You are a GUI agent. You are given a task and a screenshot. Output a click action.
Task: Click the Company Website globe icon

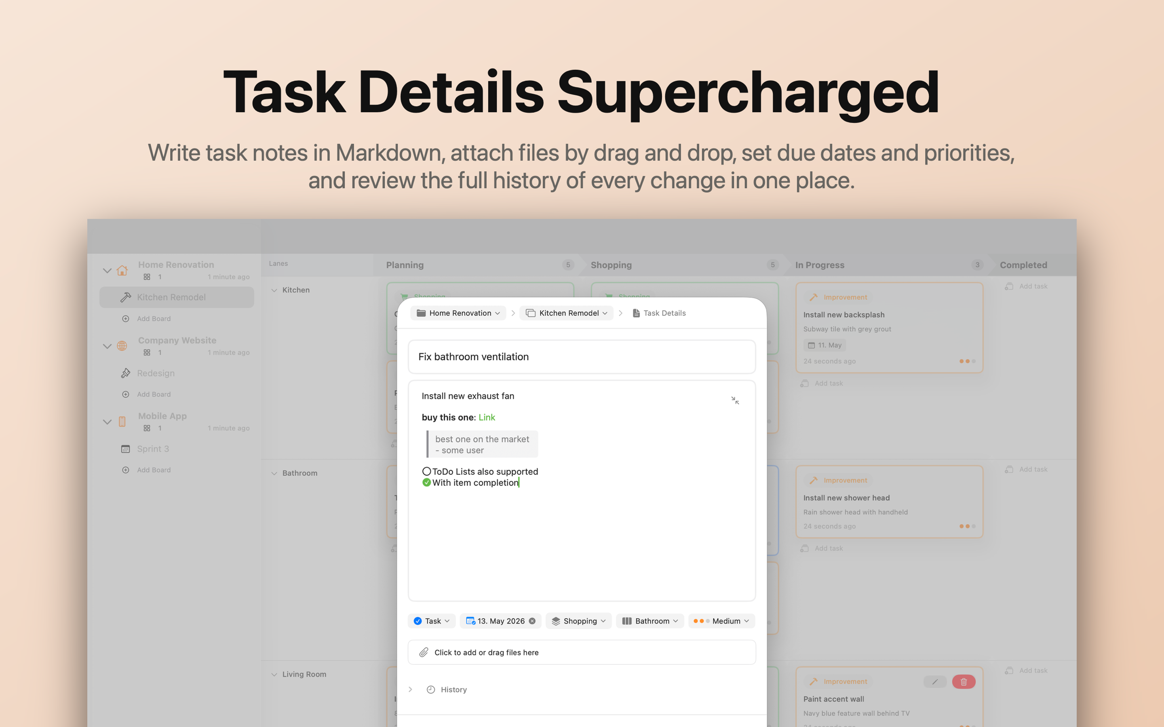pyautogui.click(x=122, y=346)
